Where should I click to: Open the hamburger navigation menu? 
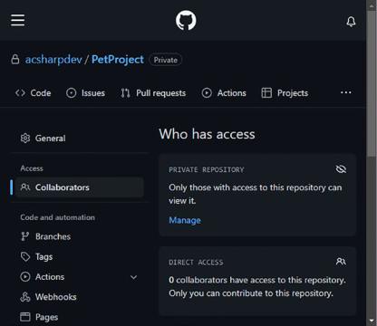[18, 20]
